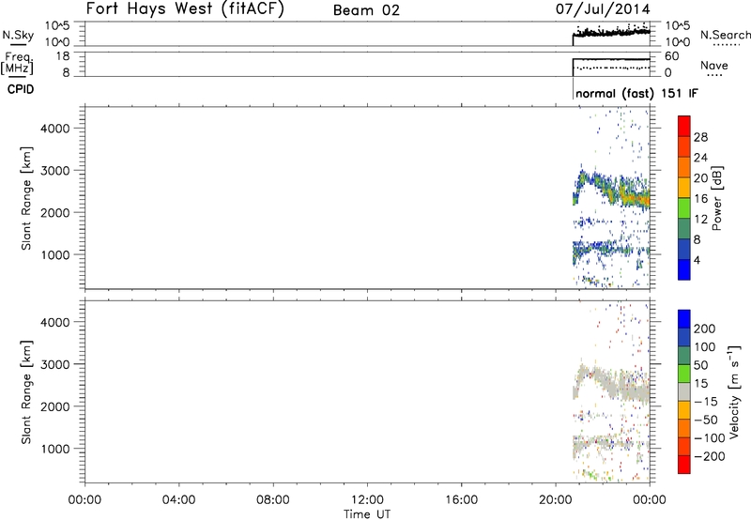The width and height of the screenshot is (751, 520).
Task: Click the 4000 tick on power panel axis
Action: [x=55, y=129]
